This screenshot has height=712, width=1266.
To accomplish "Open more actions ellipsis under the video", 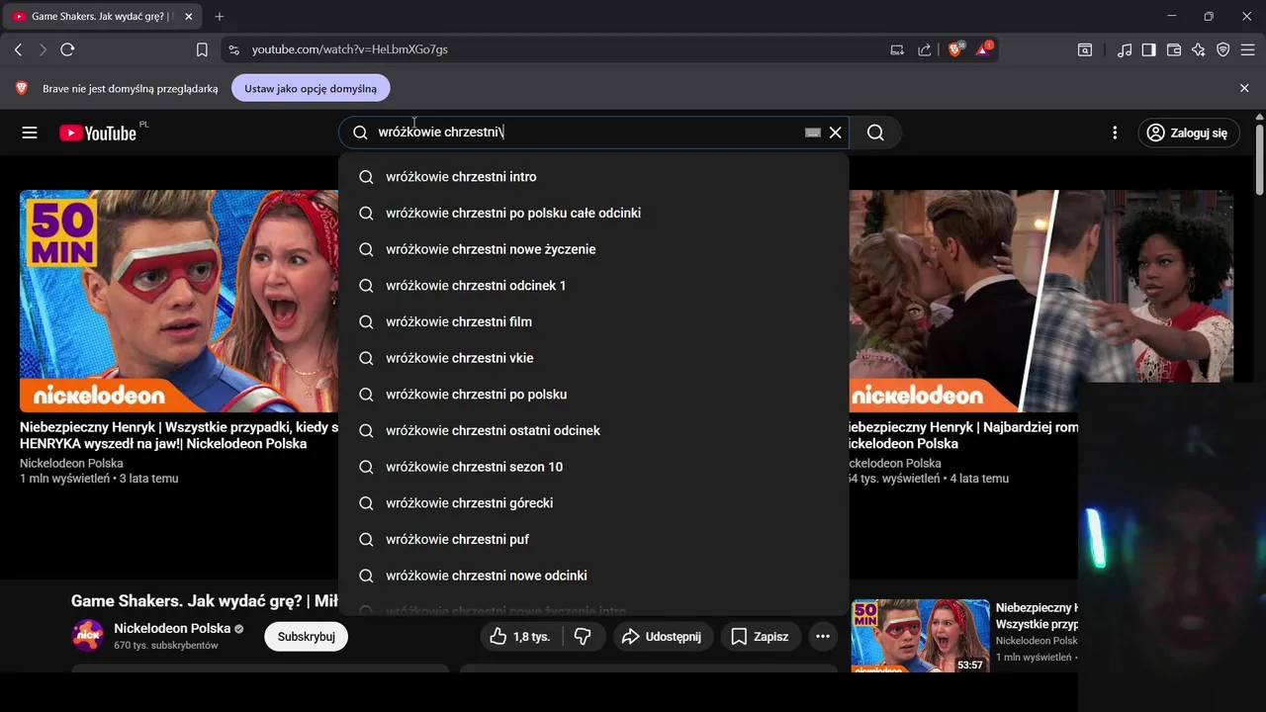I will (823, 637).
